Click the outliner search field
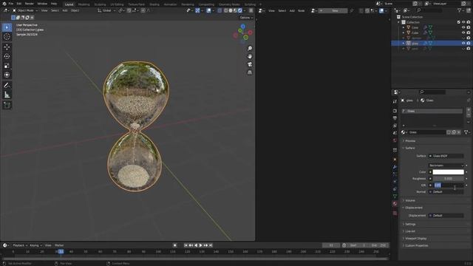Viewport: 473px width, 266px height. click(429, 10)
